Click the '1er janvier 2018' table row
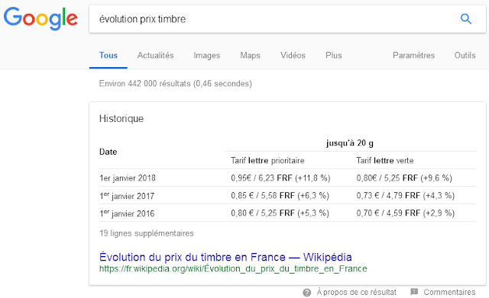 coord(287,178)
